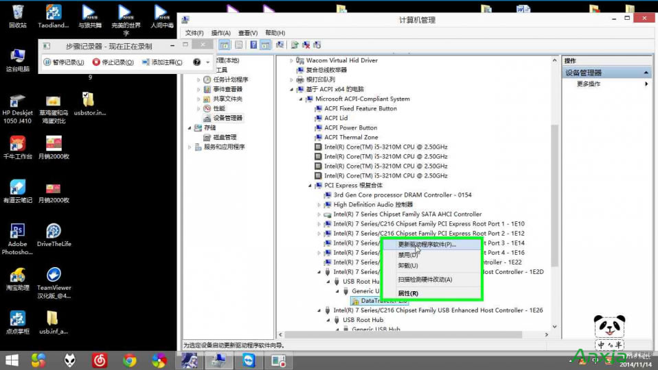Image resolution: width=658 pixels, height=370 pixels.
Task: Click the scan for hardware changes toolbar icon
Action: [280, 45]
